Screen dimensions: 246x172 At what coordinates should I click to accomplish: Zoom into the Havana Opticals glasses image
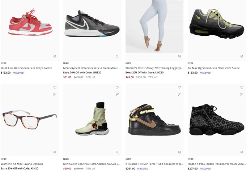click(55, 152)
